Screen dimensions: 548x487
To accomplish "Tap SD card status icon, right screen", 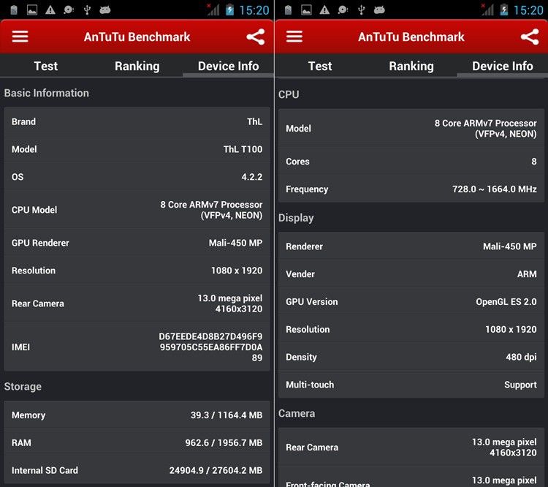I will [x=289, y=10].
